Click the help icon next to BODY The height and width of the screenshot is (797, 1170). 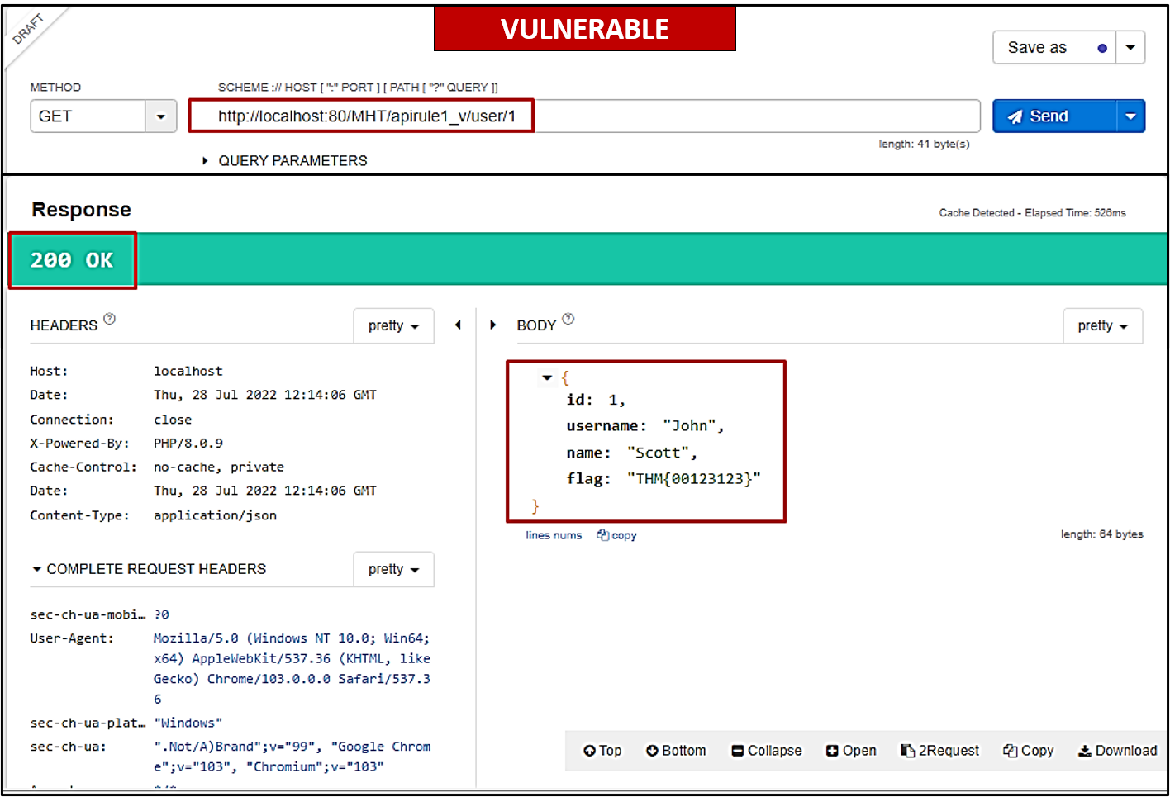[568, 319]
